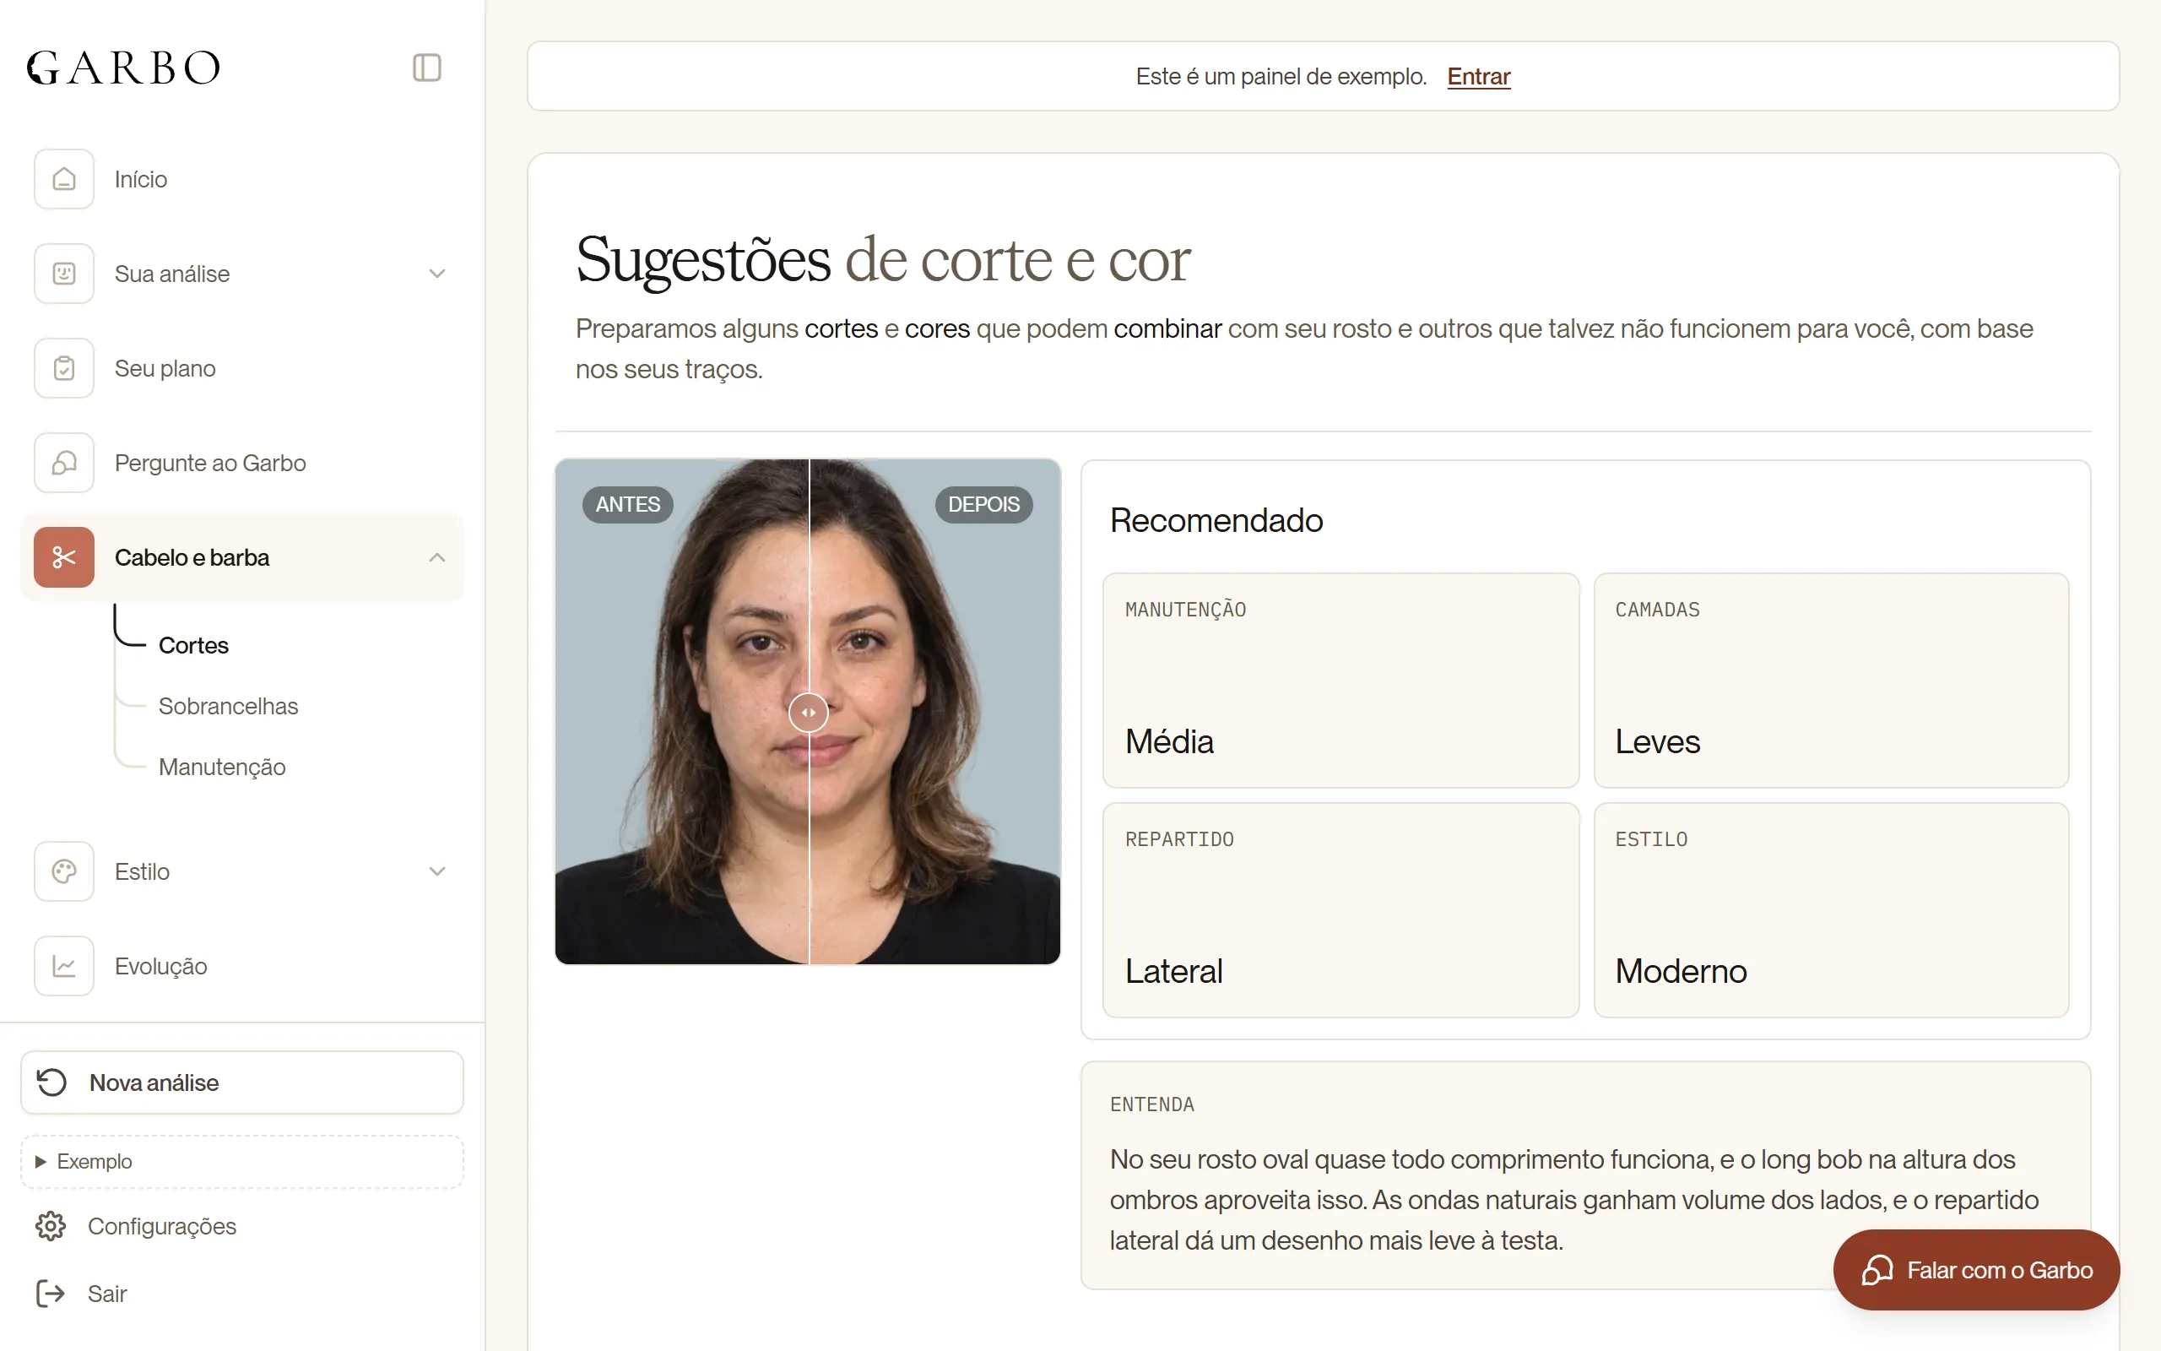Expand the Exemplo disclosure triangle
2161x1351 pixels.
pos(41,1162)
